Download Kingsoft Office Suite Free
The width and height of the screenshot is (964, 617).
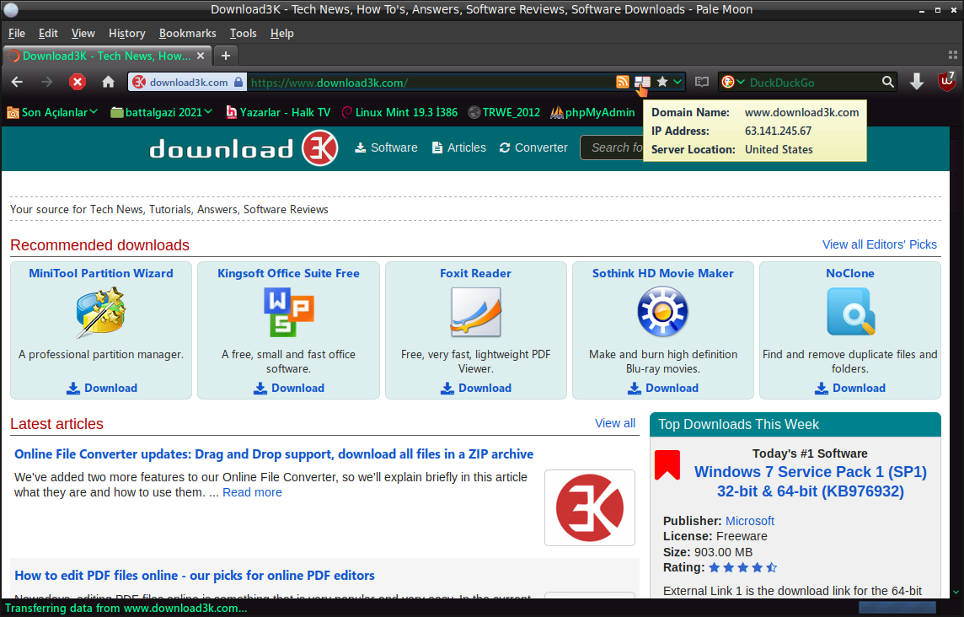pyautogui.click(x=289, y=389)
